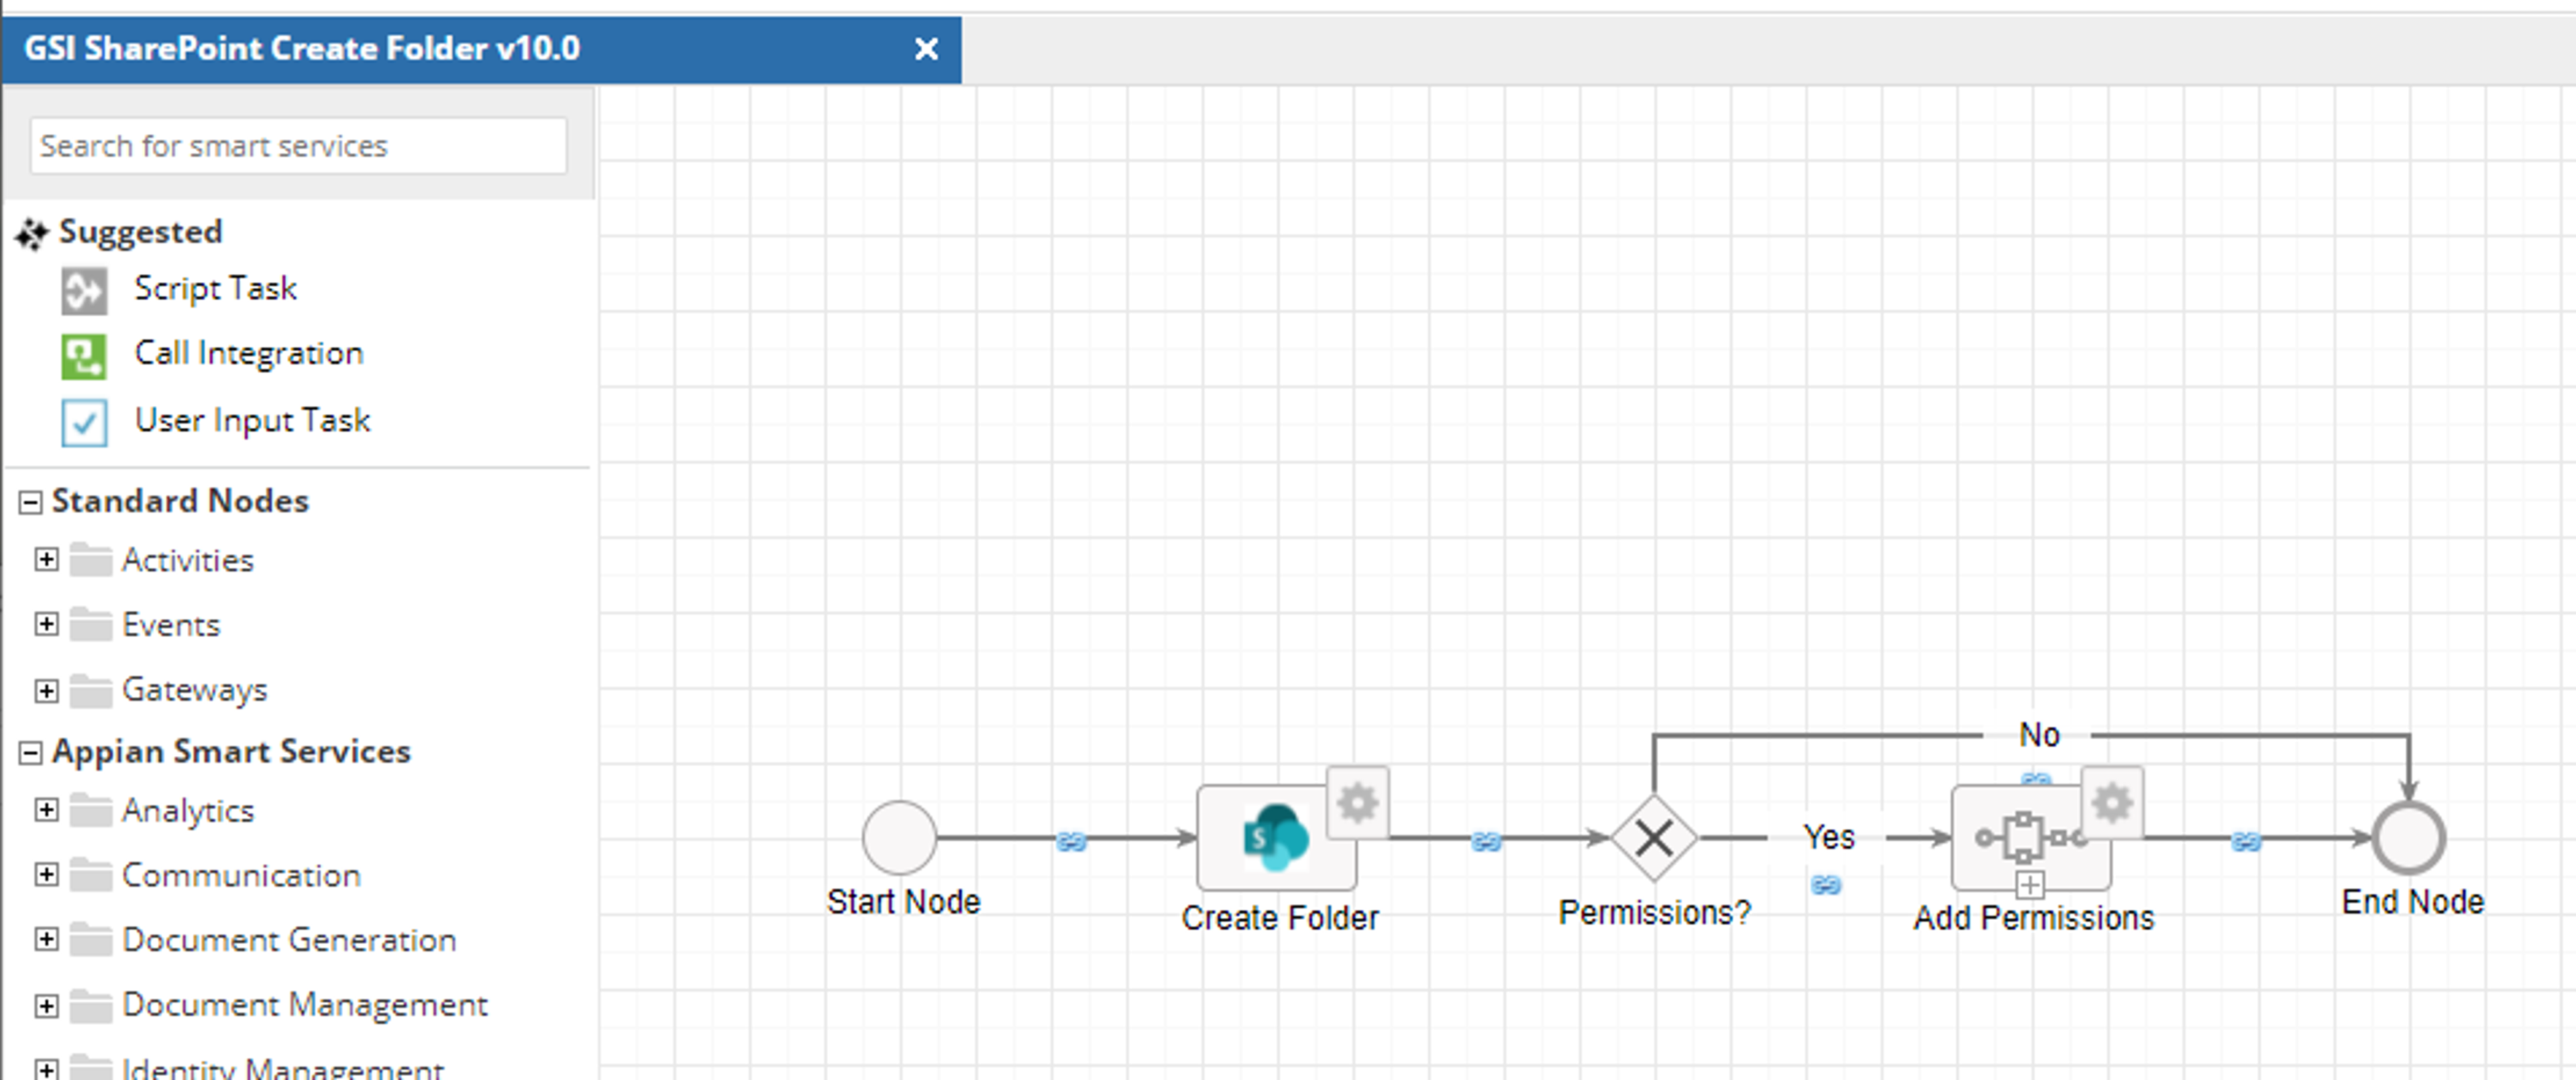2576x1080 pixels.
Task: Expand the Activities folder
Action: [46, 558]
